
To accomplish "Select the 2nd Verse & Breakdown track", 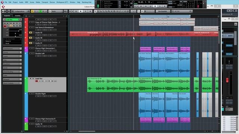I will click(x=44, y=28).
